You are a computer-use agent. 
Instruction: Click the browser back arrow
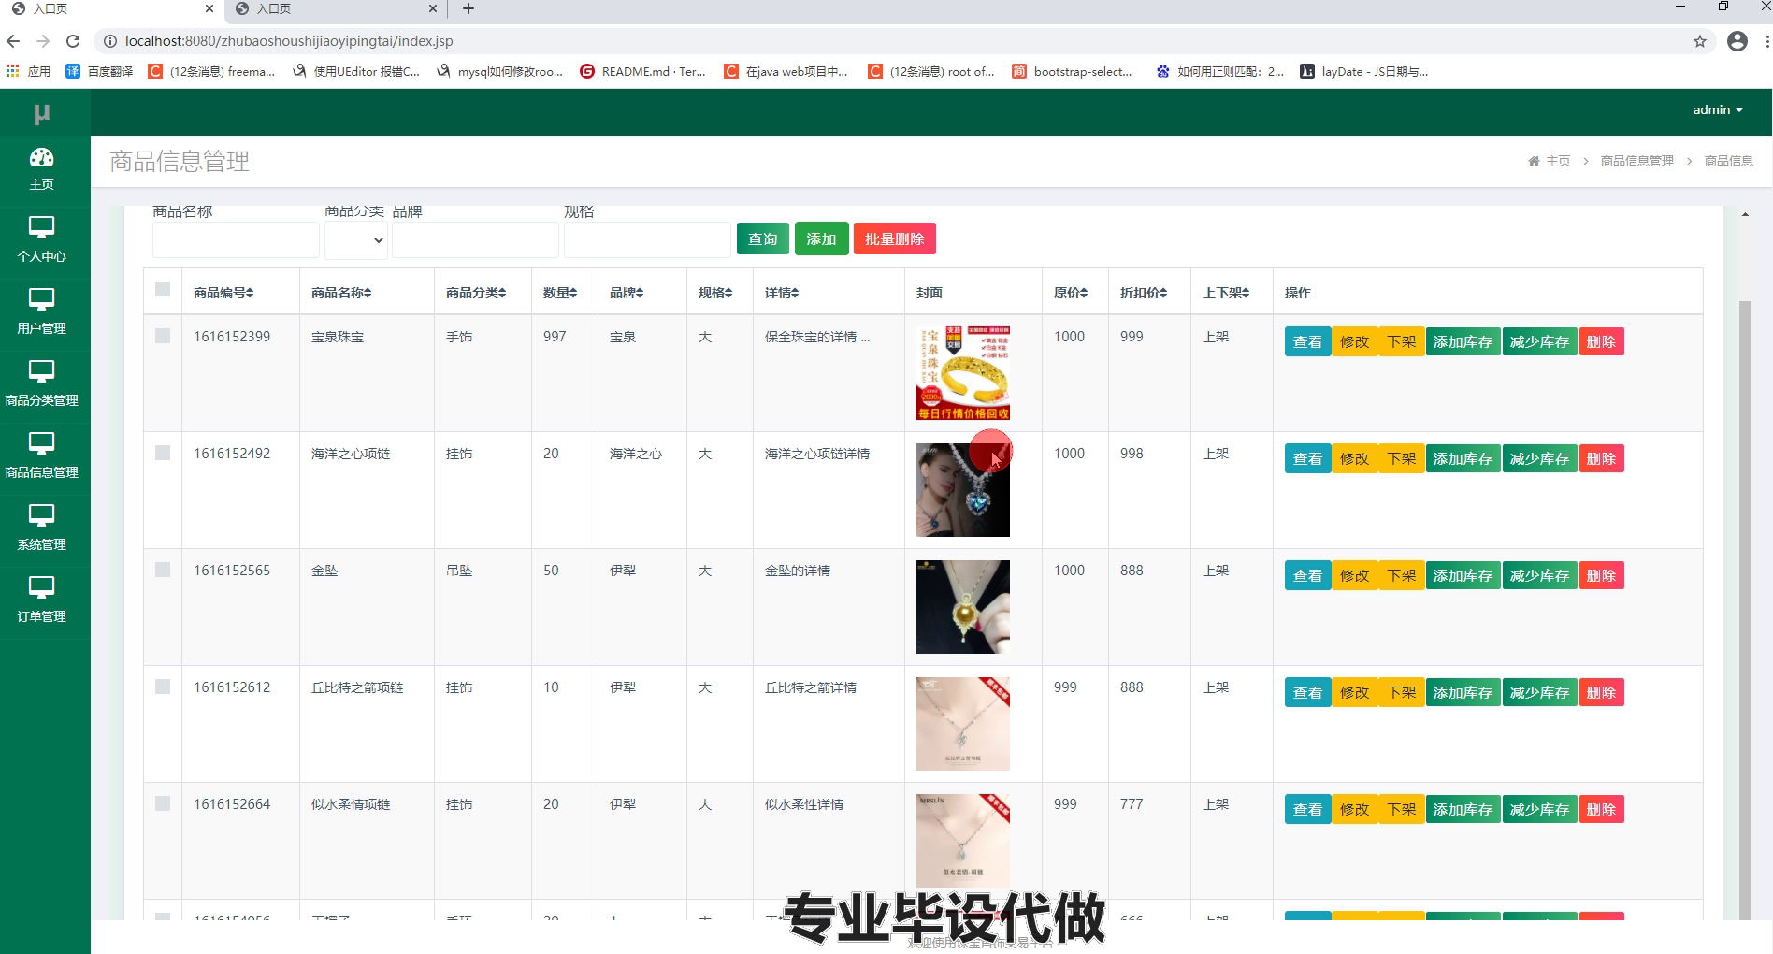pyautogui.click(x=13, y=41)
